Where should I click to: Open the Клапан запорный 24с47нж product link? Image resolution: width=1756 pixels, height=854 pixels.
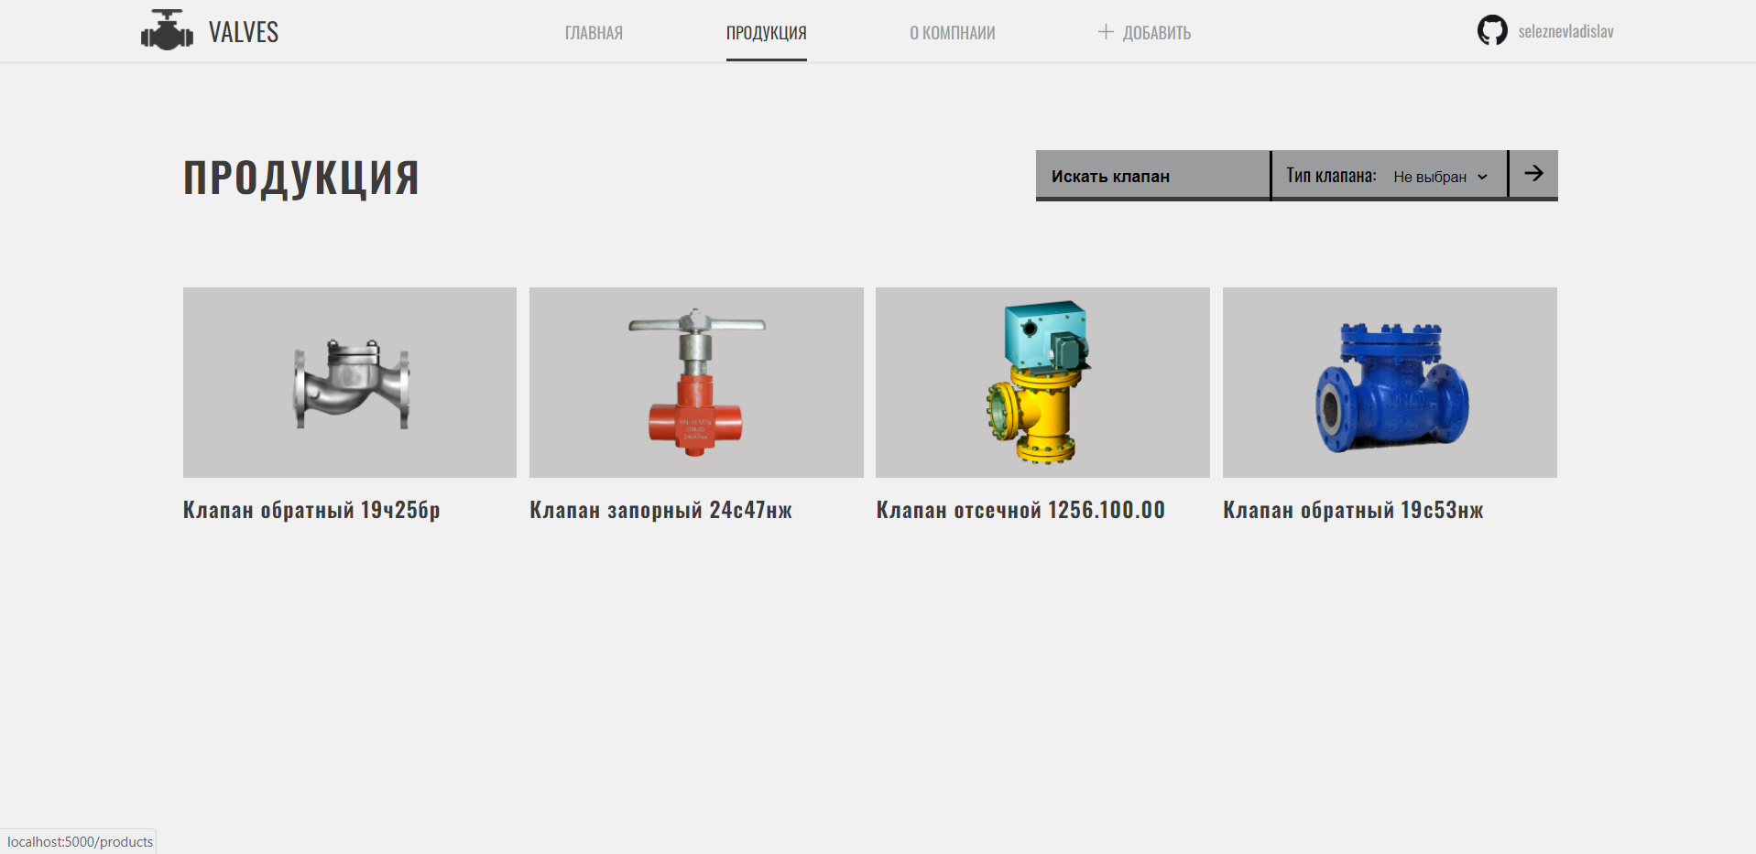660,510
